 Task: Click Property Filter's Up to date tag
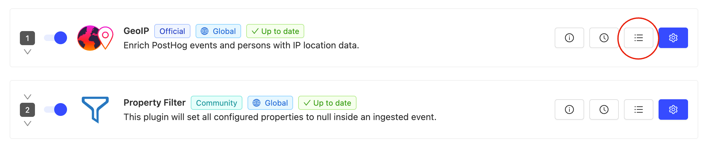pos(327,103)
